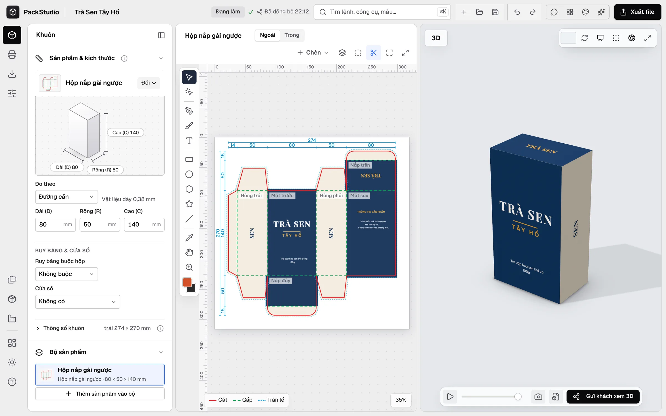
Task: Toggle the 3D presentation screen mode
Action: click(x=600, y=38)
